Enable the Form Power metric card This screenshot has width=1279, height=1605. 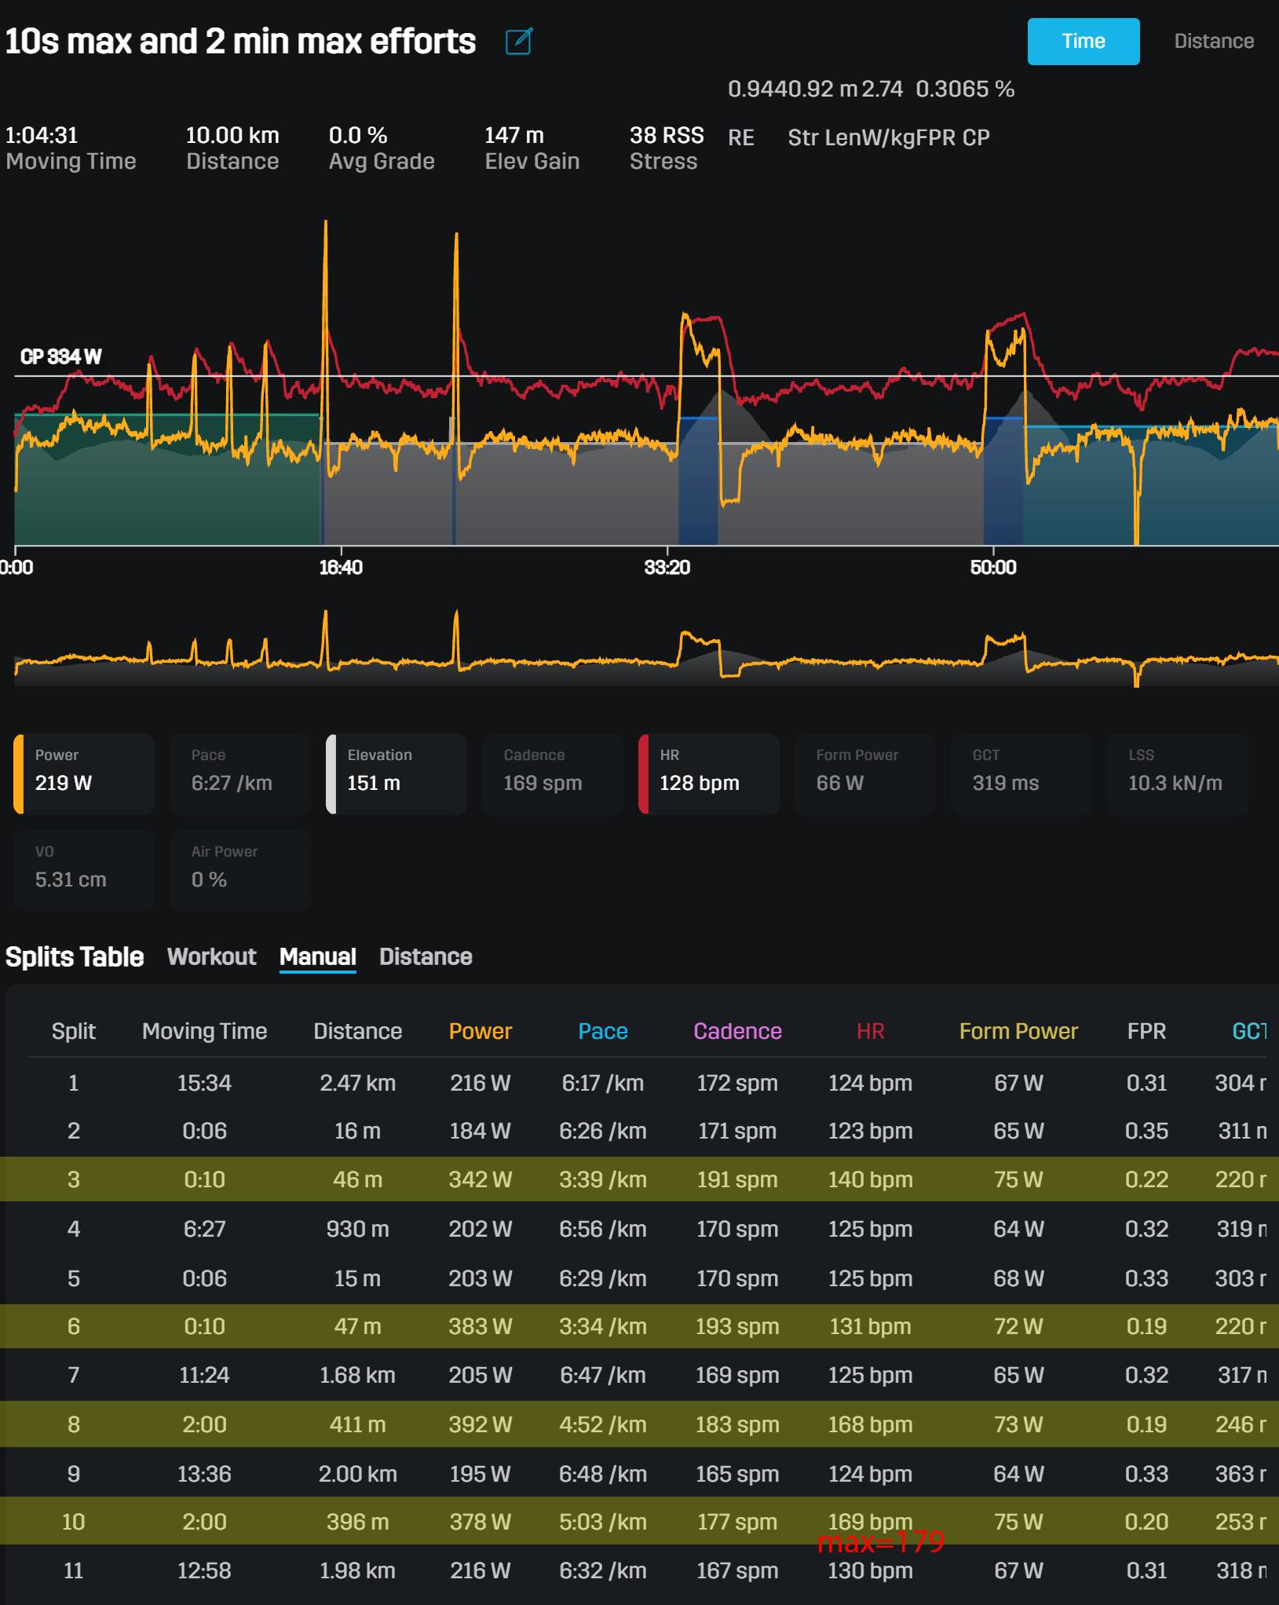click(865, 773)
